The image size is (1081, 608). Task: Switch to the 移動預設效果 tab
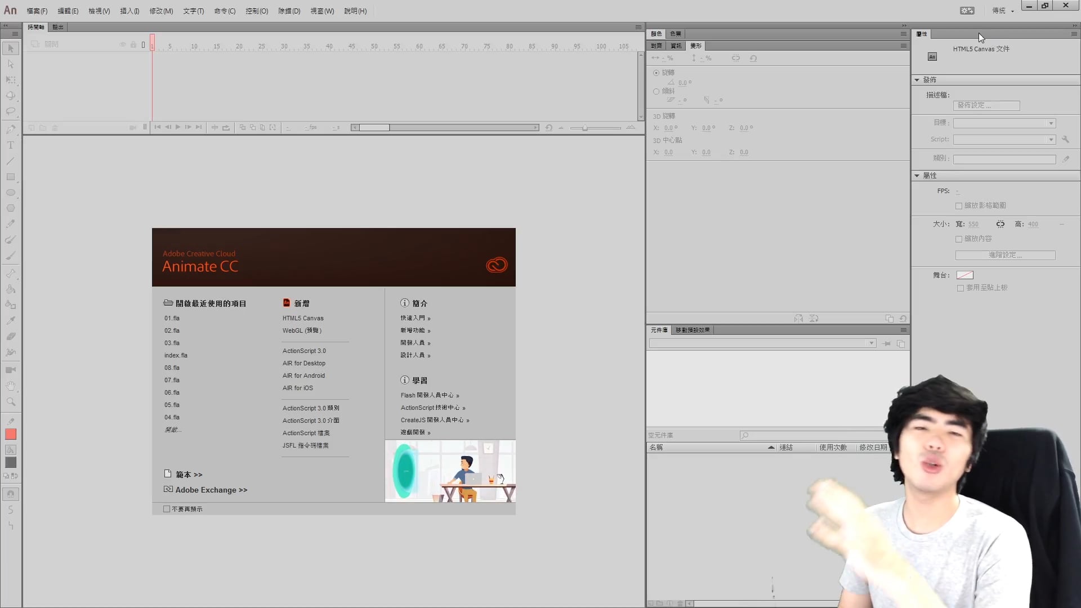693,330
